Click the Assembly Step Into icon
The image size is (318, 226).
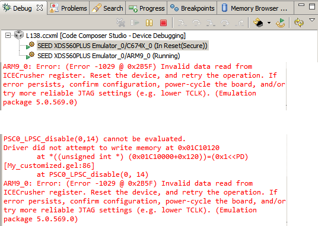click(x=211, y=23)
